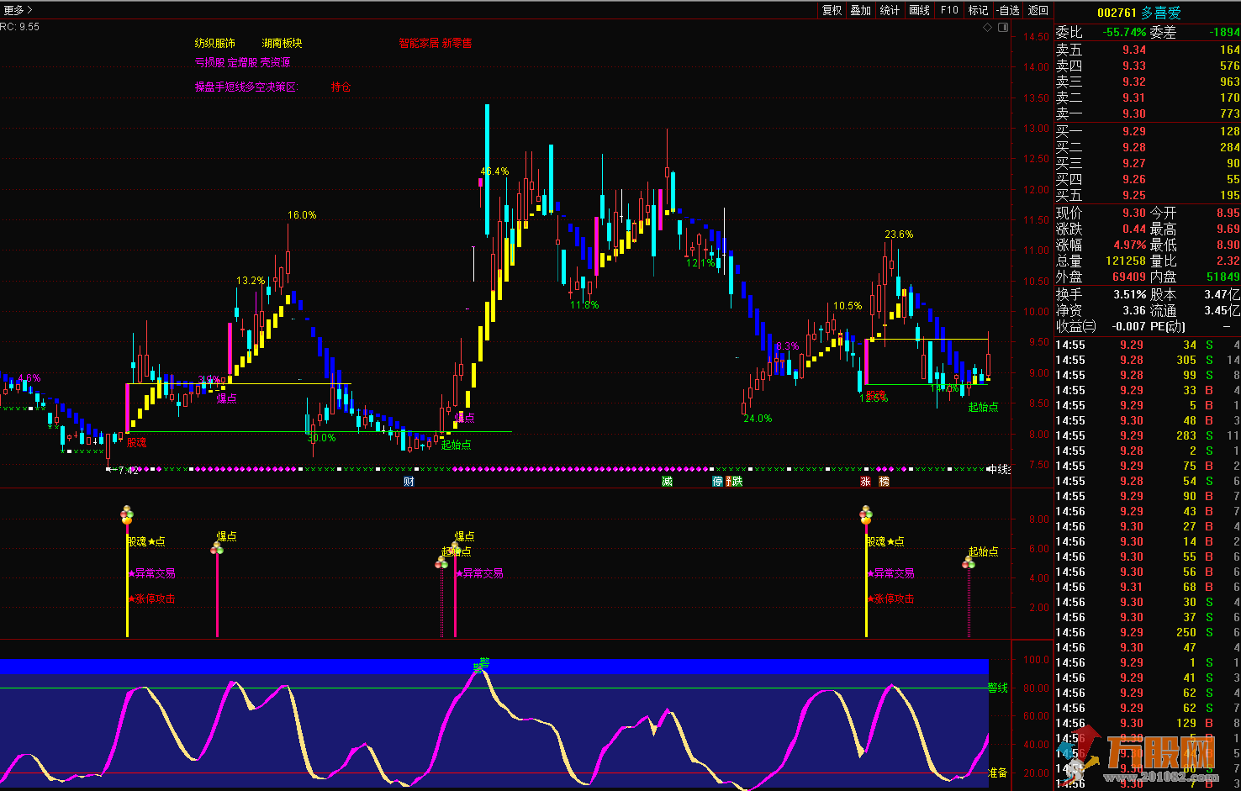Click the rightmost 起始点 signal ball in indicator panel
The width and height of the screenshot is (1241, 791).
coord(969,562)
